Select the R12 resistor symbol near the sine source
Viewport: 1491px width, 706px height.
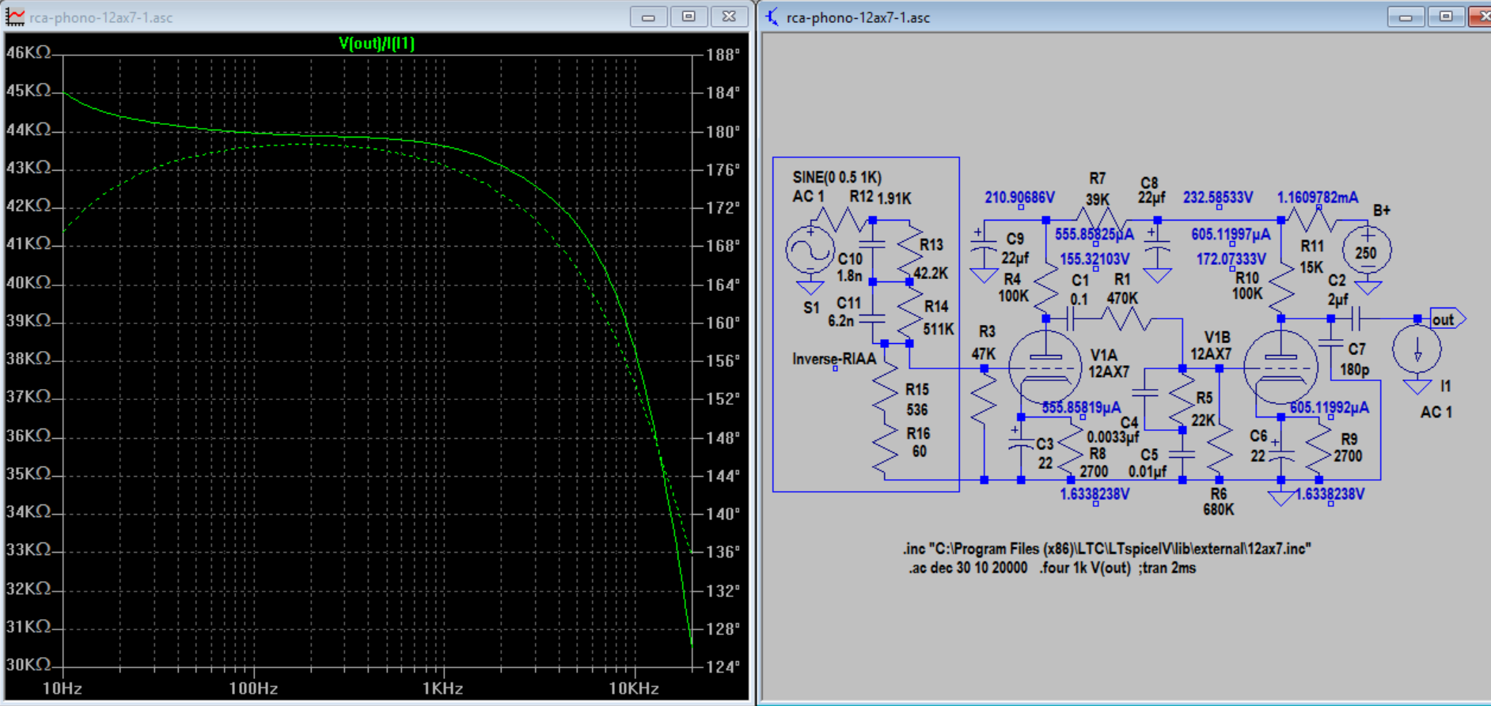(841, 220)
